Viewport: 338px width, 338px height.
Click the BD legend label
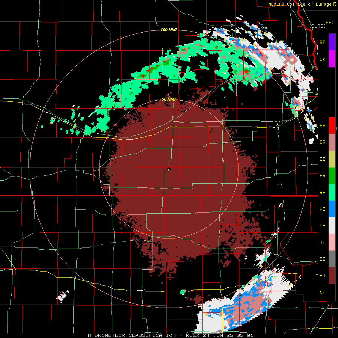pyautogui.click(x=322, y=159)
